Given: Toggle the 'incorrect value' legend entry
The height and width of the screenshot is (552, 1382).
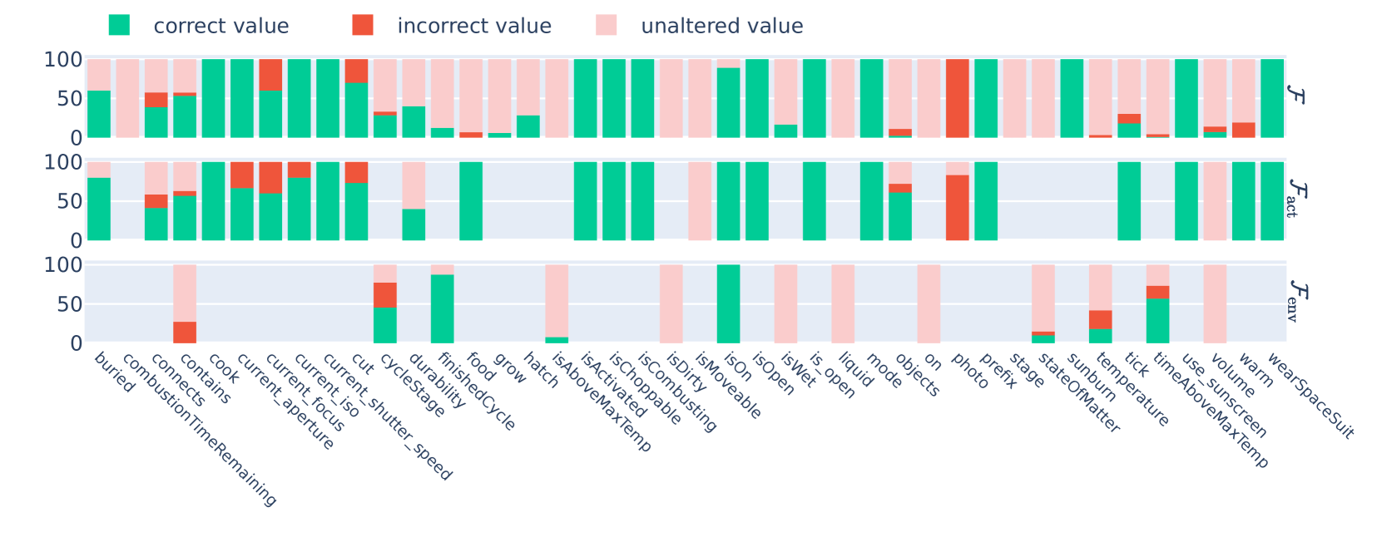Looking at the screenshot, I should pyautogui.click(x=473, y=26).
